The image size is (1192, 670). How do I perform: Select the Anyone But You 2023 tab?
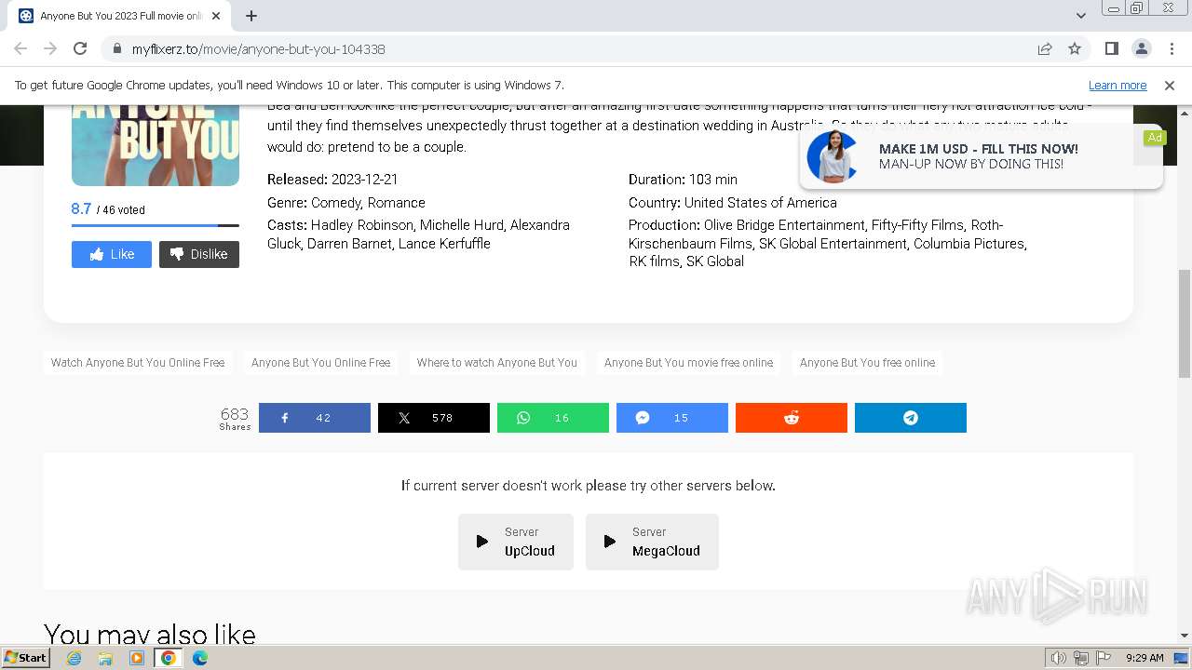(x=119, y=16)
